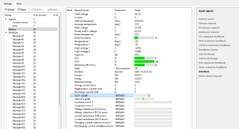Click the Input signals bitfield indicator
239x129 pixels.
[143, 95]
